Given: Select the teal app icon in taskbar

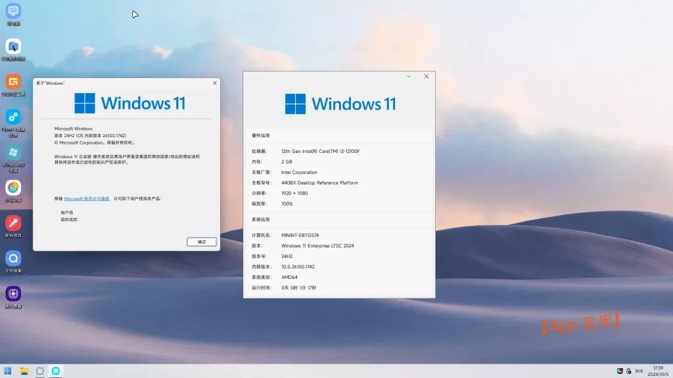Looking at the screenshot, I should coord(57,371).
